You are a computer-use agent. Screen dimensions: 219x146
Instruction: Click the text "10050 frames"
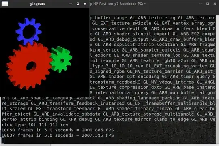pyautogui.click(x=17, y=130)
